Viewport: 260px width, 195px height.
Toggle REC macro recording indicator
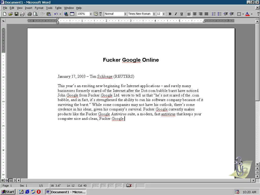(x=96, y=186)
